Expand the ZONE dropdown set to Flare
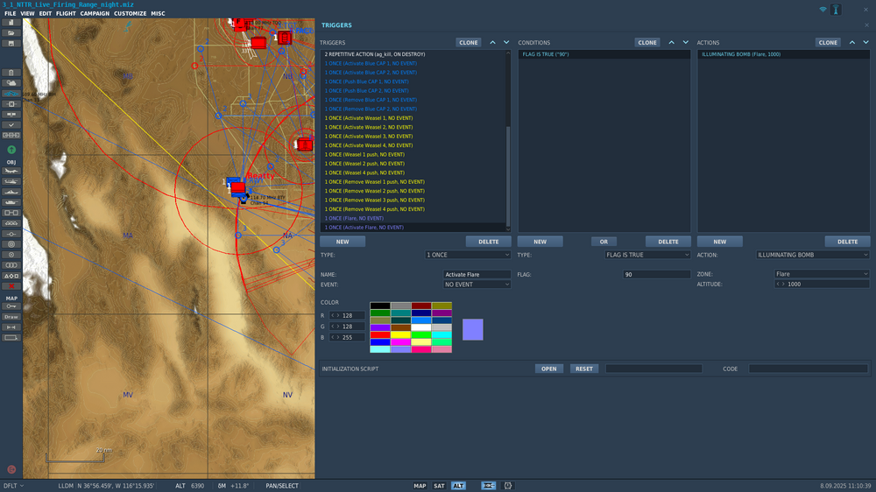The width and height of the screenshot is (876, 492). click(821, 274)
